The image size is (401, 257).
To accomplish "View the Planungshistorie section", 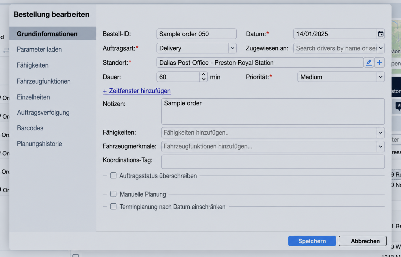I will (39, 144).
